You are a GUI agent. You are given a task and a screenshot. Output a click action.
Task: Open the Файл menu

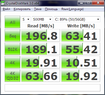coord(6,9)
